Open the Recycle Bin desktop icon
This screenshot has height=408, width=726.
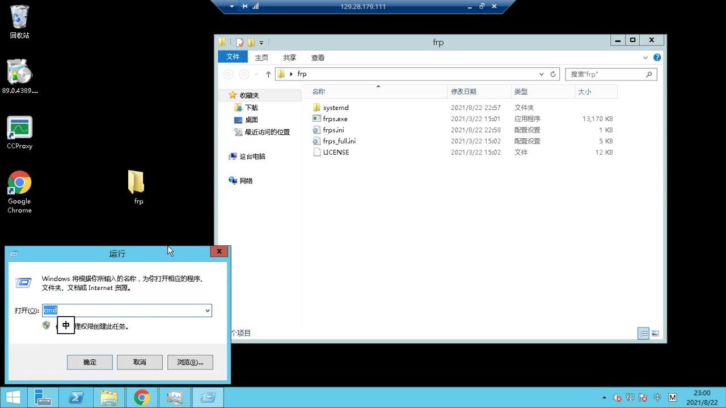click(19, 22)
